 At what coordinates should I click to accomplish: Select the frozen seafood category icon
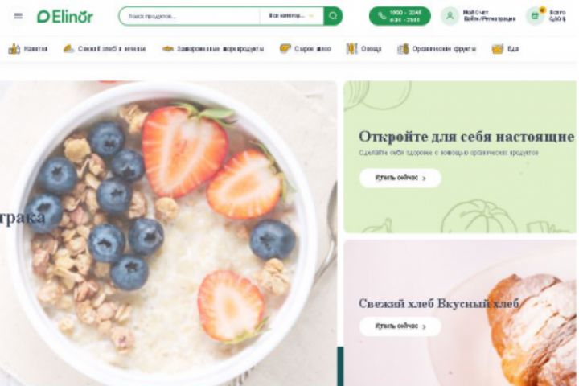(x=167, y=49)
